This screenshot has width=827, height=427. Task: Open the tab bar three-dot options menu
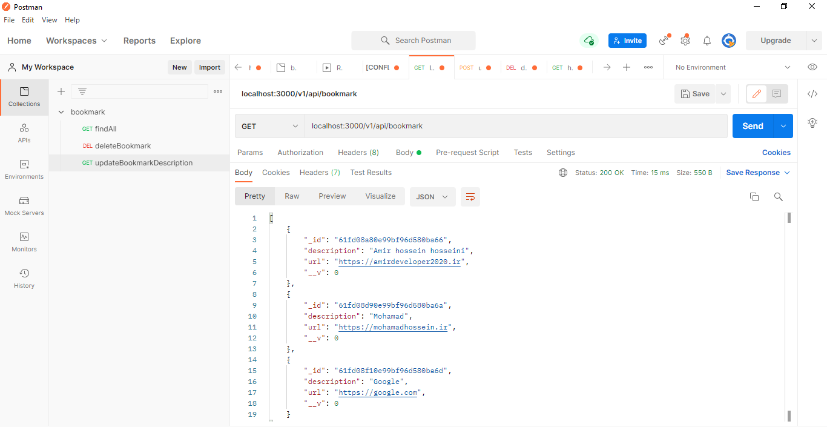[648, 67]
